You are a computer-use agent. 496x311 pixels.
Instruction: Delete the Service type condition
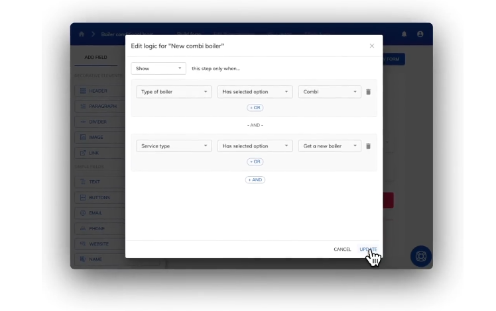(368, 146)
